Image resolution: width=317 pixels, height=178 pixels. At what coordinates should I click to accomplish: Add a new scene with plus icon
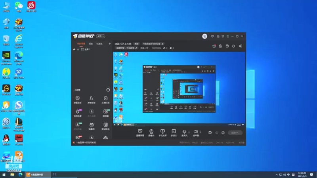pos(110,44)
